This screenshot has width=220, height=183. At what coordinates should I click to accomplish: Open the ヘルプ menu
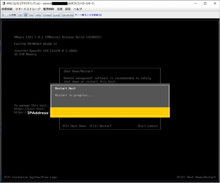pos(78,9)
